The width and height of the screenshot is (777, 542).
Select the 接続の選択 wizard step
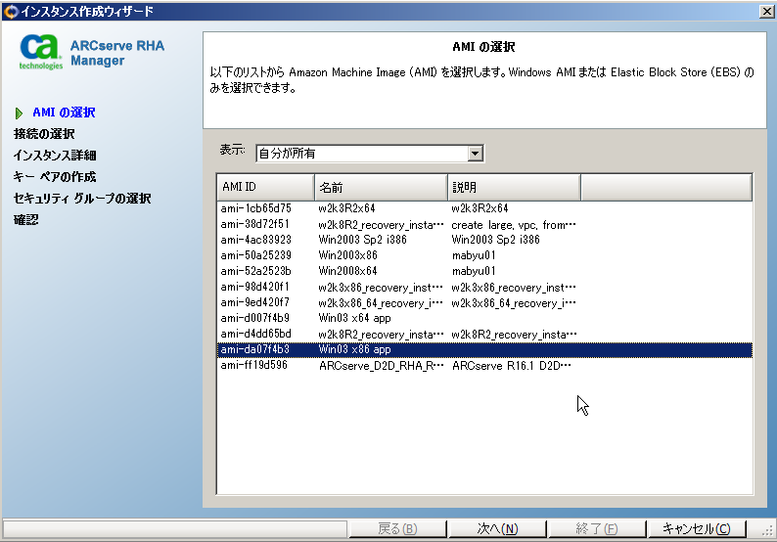click(44, 134)
